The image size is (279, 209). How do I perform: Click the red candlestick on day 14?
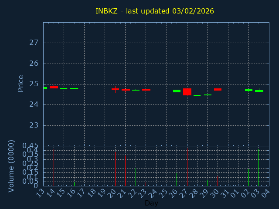54,87
